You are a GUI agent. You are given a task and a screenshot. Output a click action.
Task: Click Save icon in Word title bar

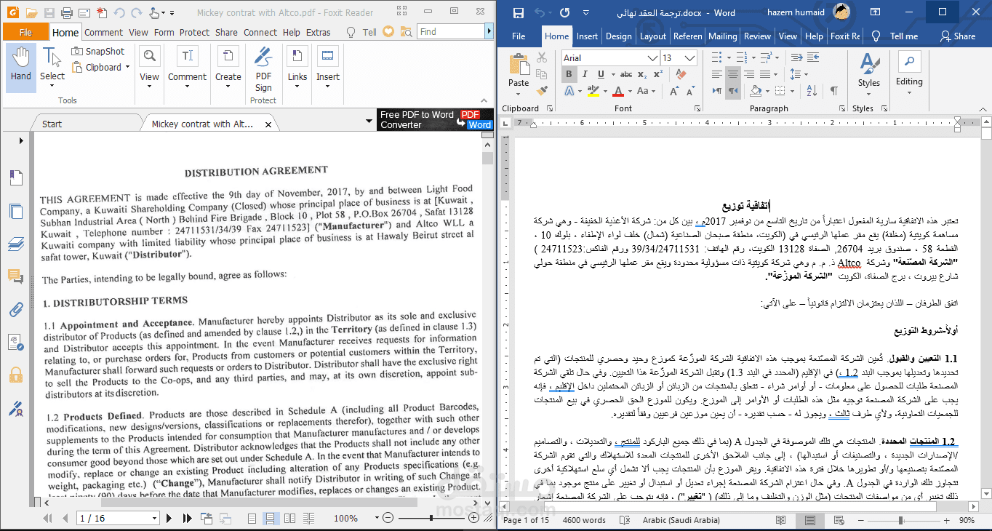coord(519,12)
